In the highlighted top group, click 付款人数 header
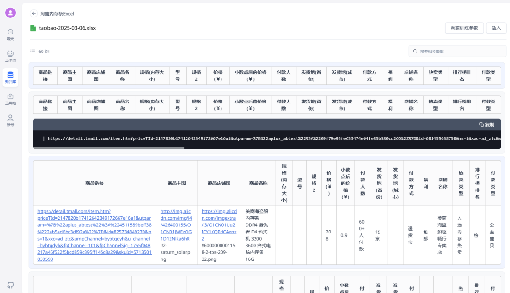The image size is (510, 293). [284, 76]
